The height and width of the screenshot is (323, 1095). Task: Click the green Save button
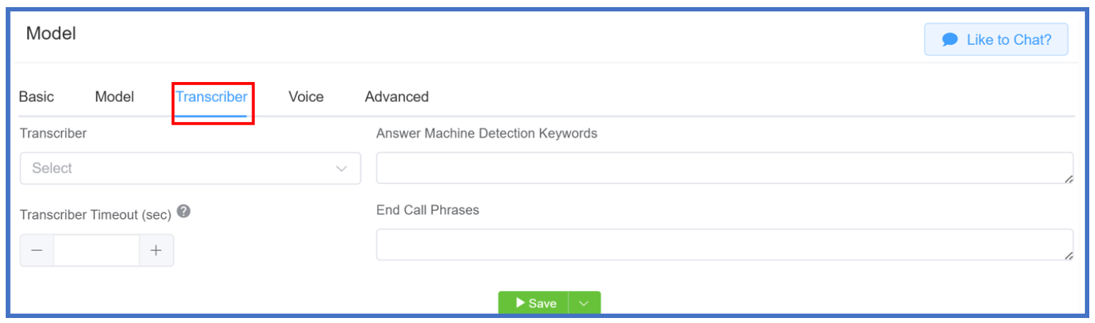(x=534, y=304)
